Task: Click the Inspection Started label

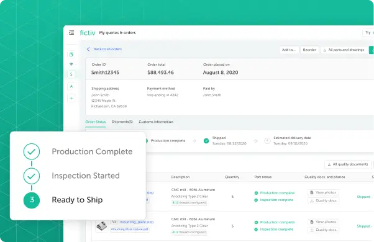Action: tap(86, 176)
